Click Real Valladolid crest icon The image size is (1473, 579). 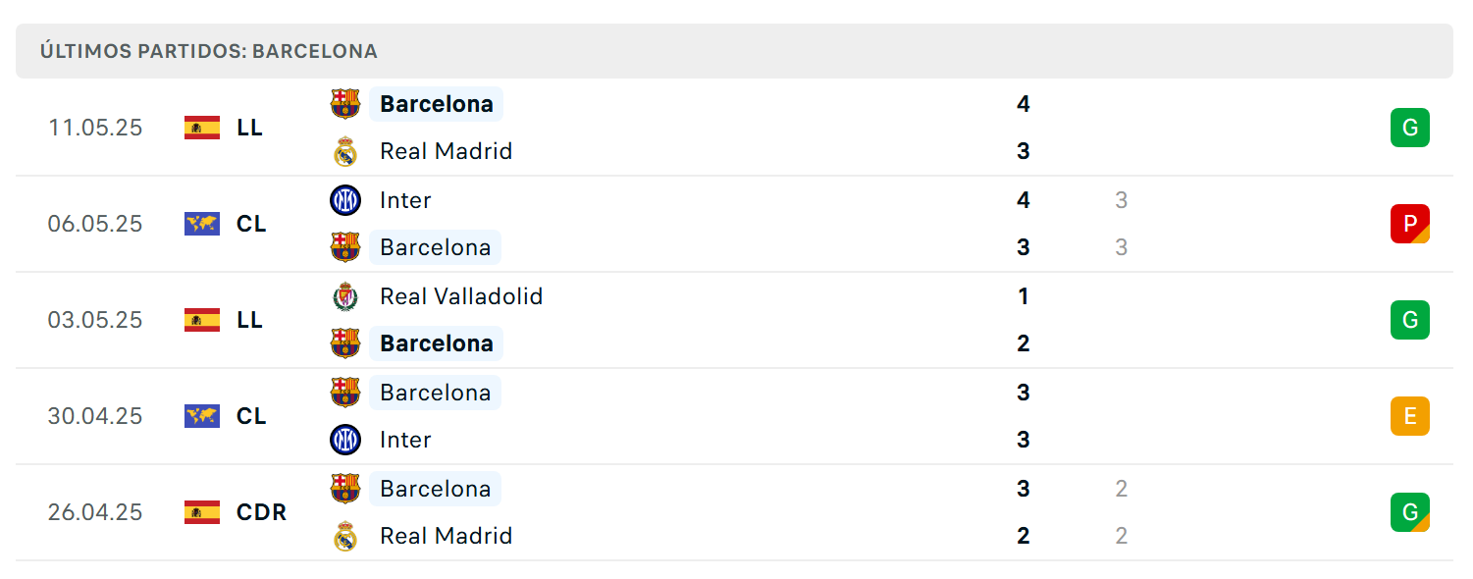pos(345,296)
